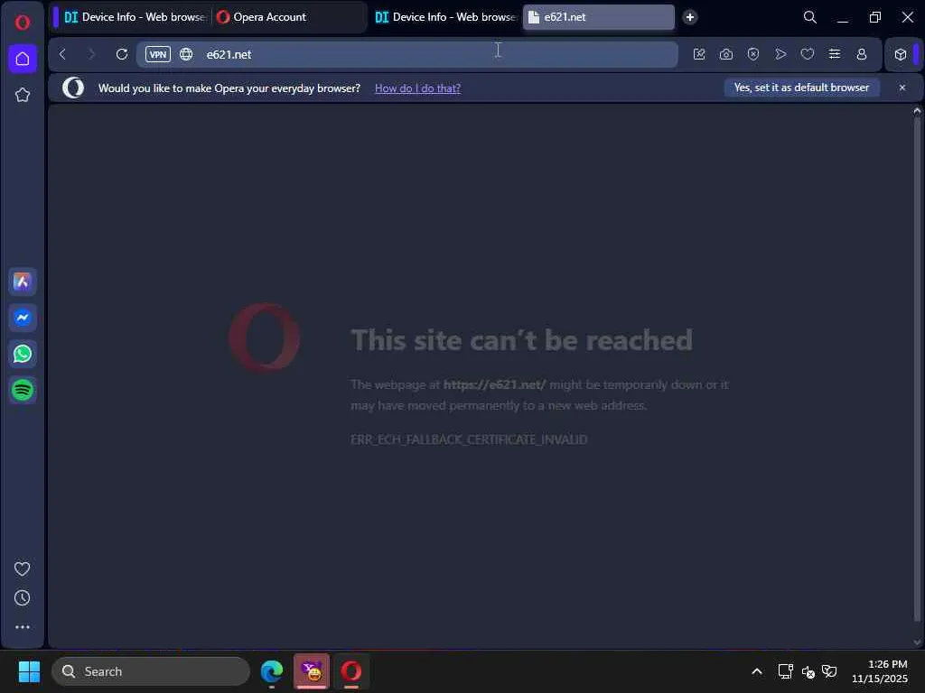Open Easy Setup sliders icon
Screen dimensions: 925x693
[835, 54]
